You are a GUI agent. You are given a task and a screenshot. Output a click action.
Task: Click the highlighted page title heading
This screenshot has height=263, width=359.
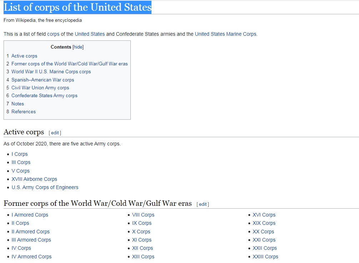pos(78,8)
